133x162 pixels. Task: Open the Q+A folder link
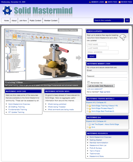pos(93,127)
